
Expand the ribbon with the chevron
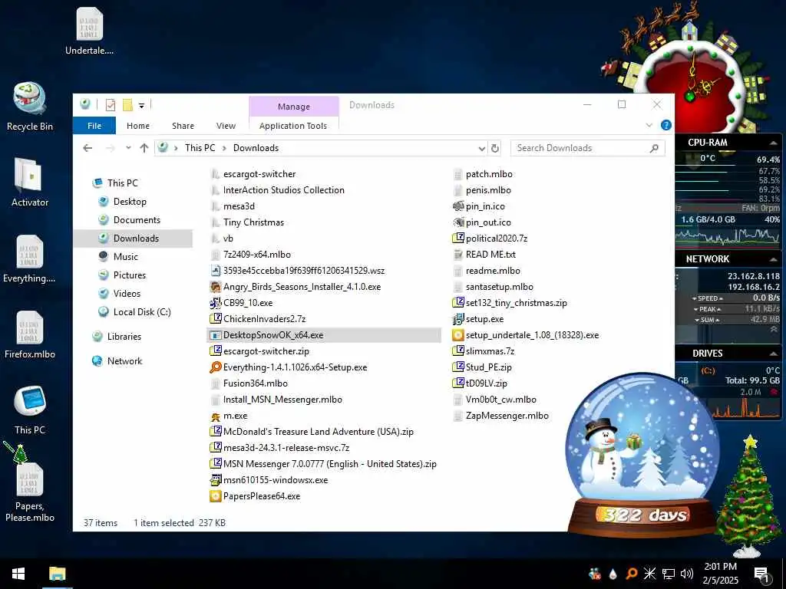click(x=649, y=125)
